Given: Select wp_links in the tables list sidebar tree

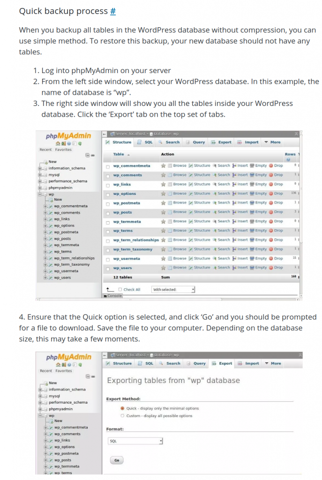Looking at the screenshot, I should coord(61,219).
